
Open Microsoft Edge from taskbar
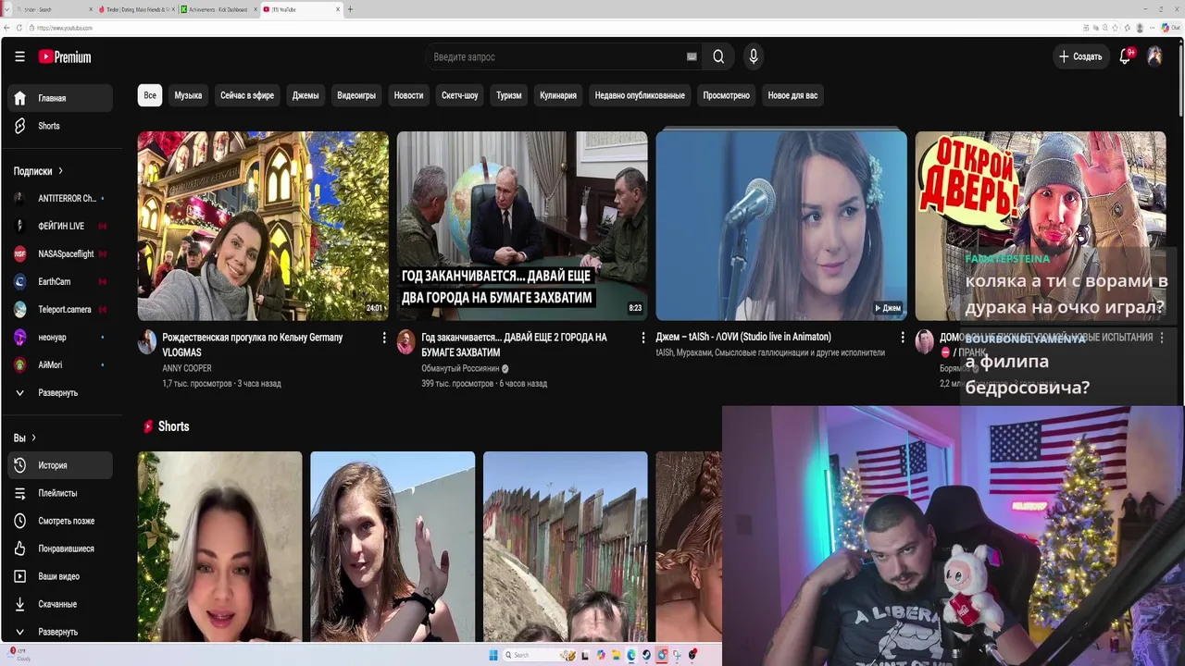point(631,655)
